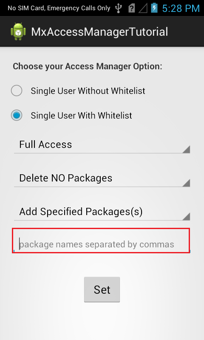Tap the Android app icon in title bar
The image size is (204, 340).
coord(18,31)
